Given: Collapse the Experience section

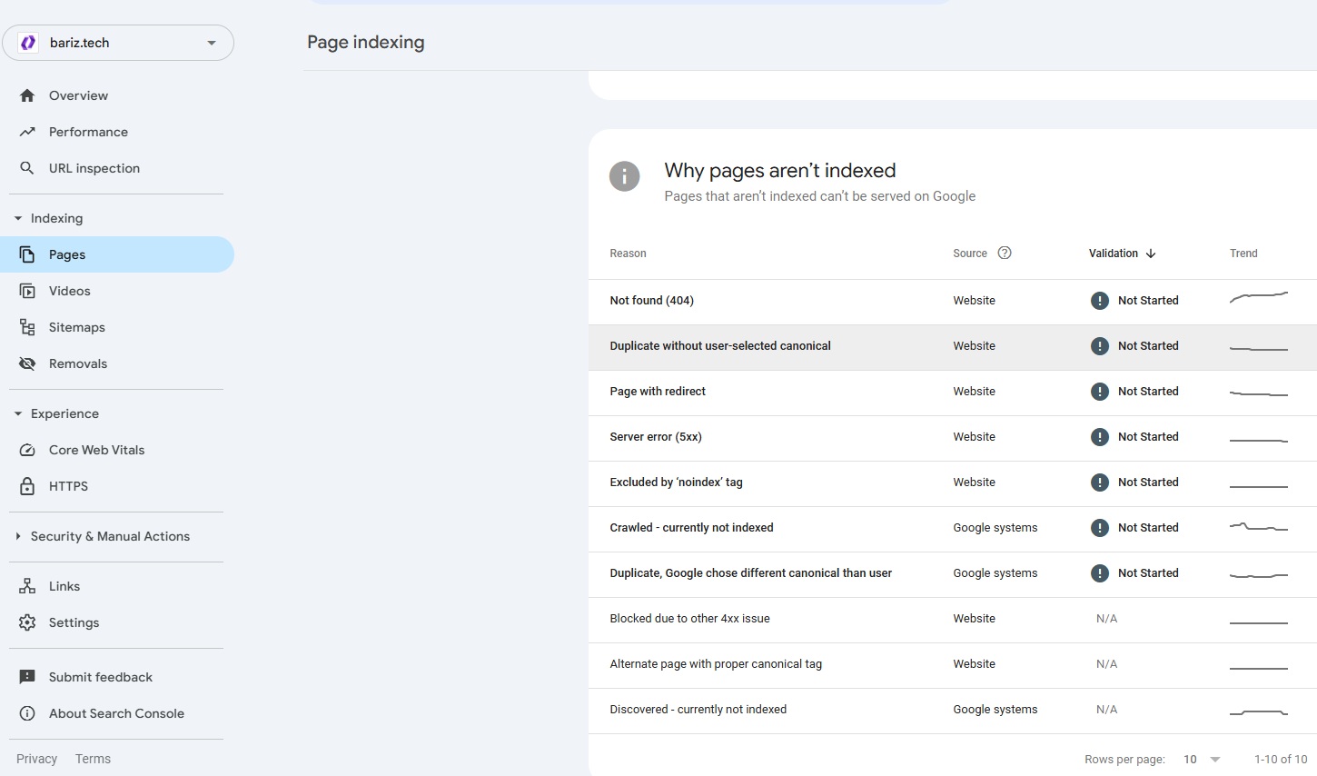Looking at the screenshot, I should point(18,413).
